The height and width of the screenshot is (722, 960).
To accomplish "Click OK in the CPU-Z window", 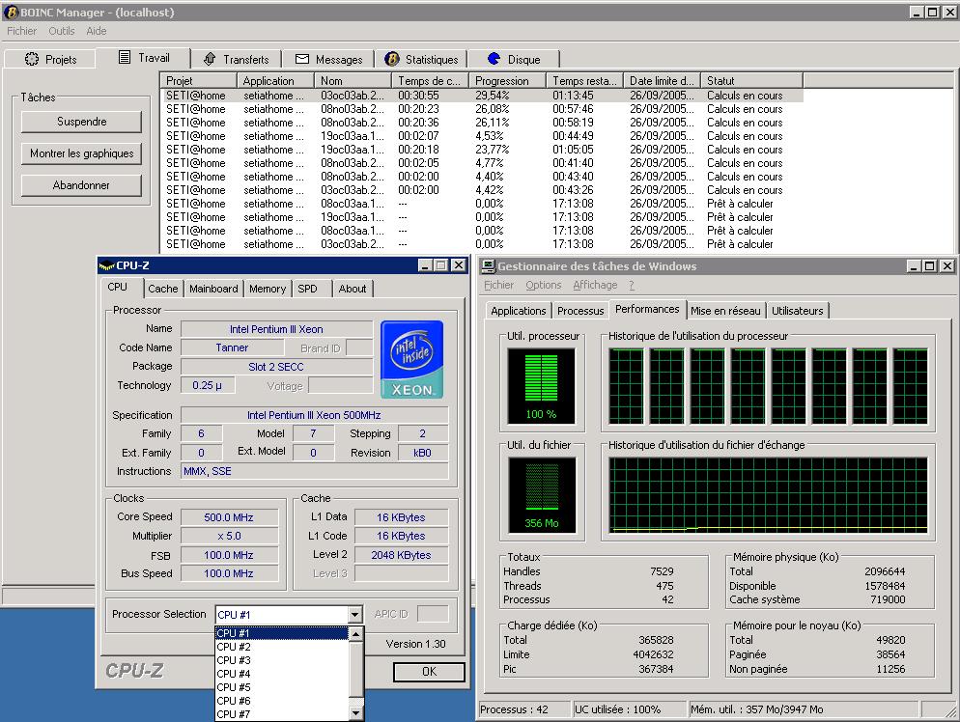I will pyautogui.click(x=429, y=672).
